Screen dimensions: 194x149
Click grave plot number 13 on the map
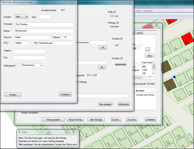click(x=178, y=133)
